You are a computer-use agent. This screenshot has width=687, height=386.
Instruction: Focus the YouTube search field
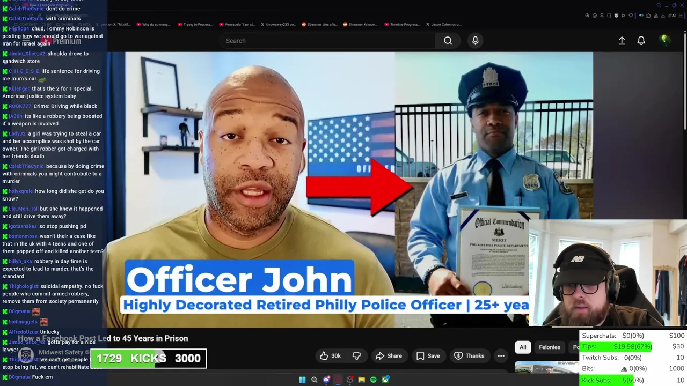click(x=327, y=41)
